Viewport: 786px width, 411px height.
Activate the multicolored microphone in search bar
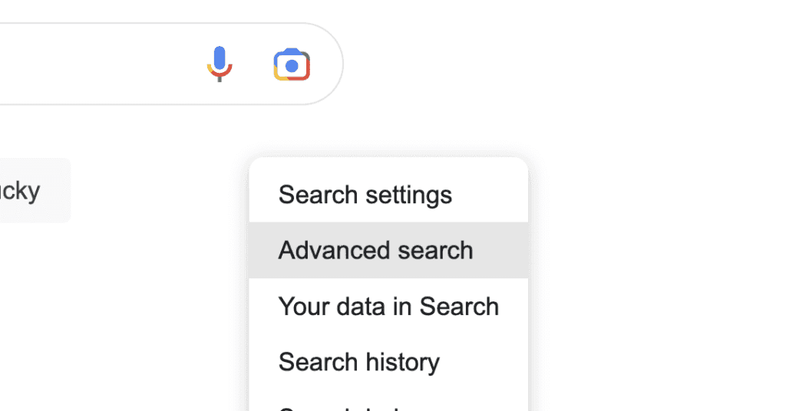click(220, 64)
